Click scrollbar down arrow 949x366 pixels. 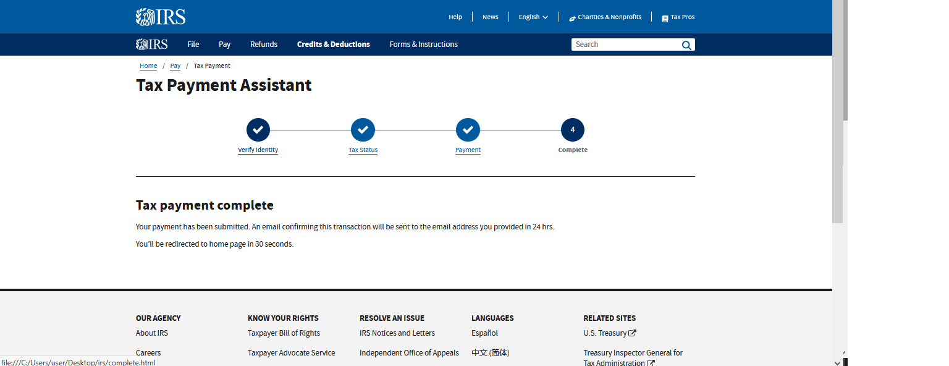tap(837, 362)
